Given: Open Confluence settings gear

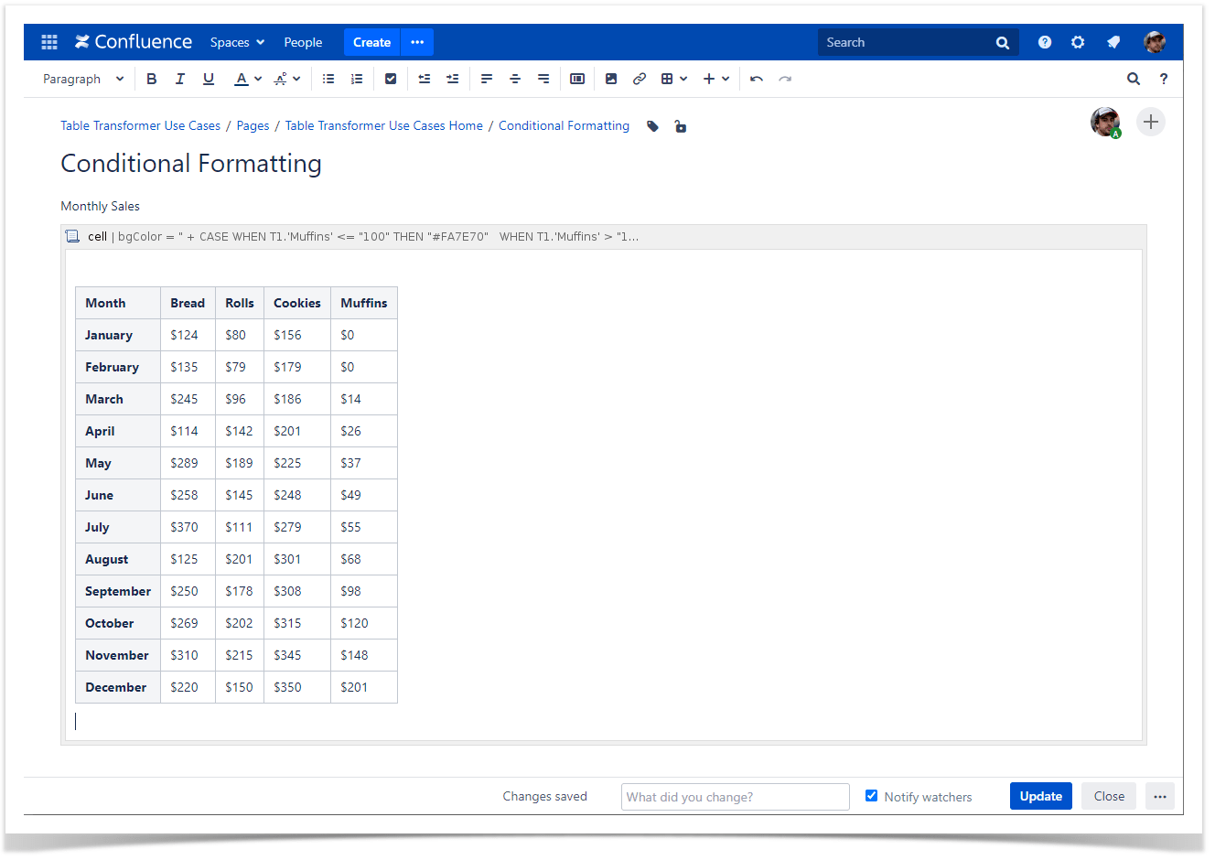Looking at the screenshot, I should 1077,42.
